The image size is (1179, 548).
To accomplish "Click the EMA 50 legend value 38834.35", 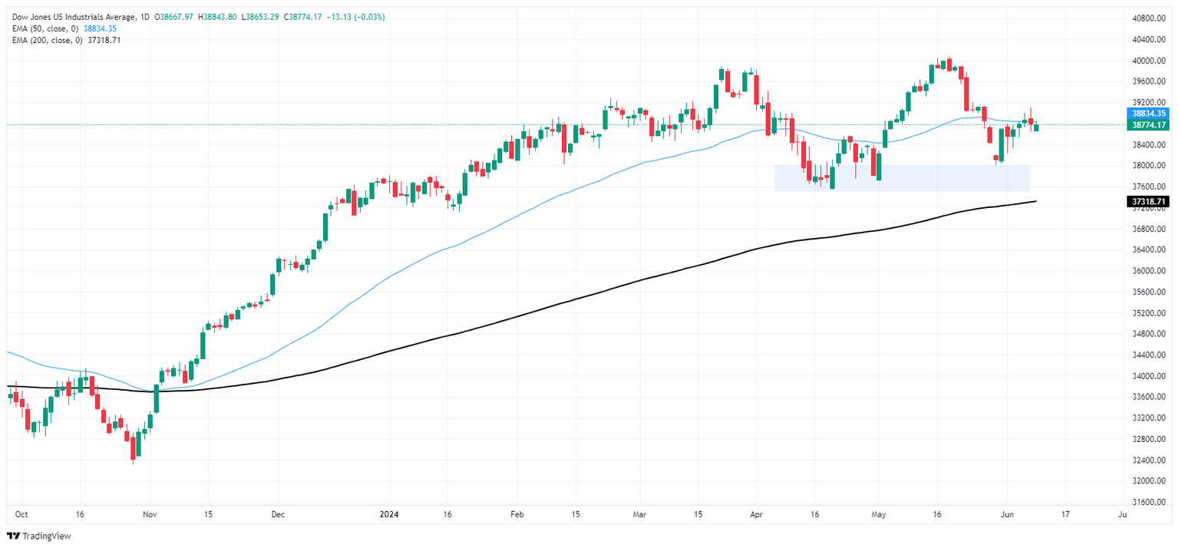I will coord(99,28).
